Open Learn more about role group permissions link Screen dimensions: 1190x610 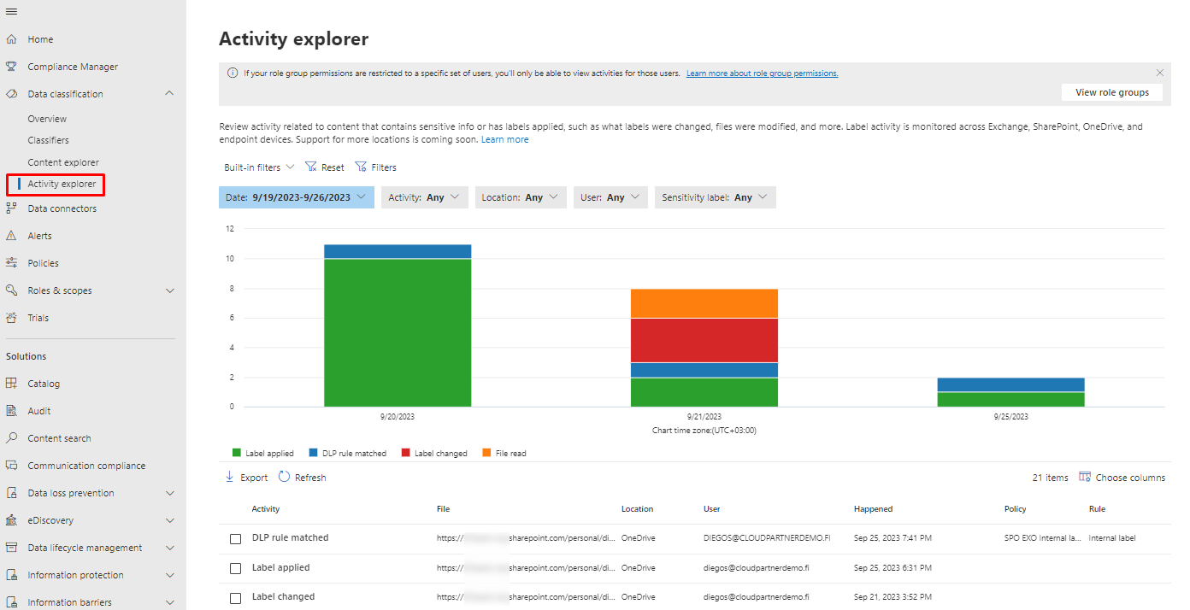(762, 73)
